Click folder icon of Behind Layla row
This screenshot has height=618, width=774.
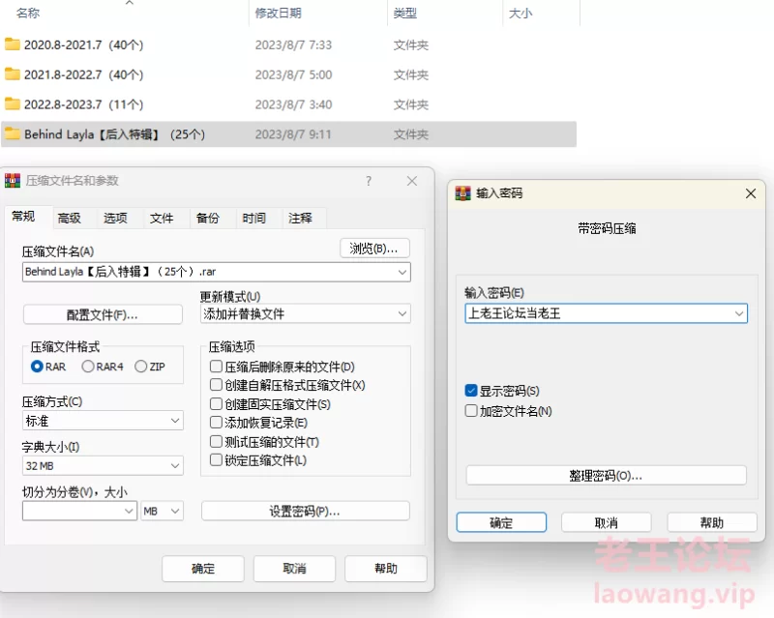point(13,133)
